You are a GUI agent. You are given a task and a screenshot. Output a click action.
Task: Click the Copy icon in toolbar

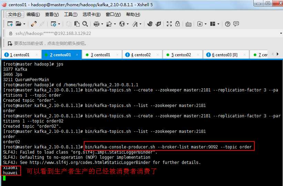click(x=69, y=24)
